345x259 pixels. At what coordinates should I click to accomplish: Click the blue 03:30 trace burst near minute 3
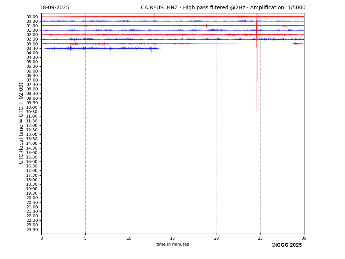[70, 48]
